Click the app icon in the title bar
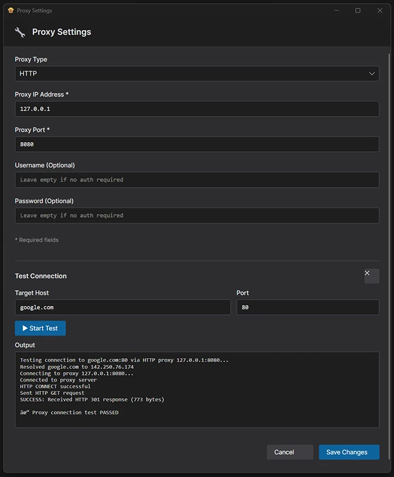Screen dimensions: 394x477 pyautogui.click(x=10, y=10)
